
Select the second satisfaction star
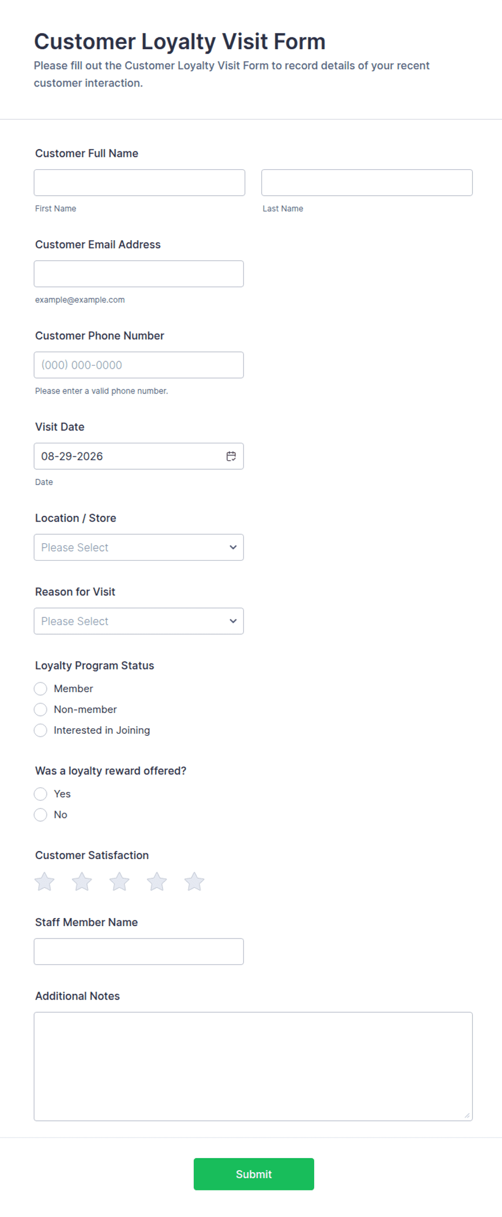[x=82, y=882]
